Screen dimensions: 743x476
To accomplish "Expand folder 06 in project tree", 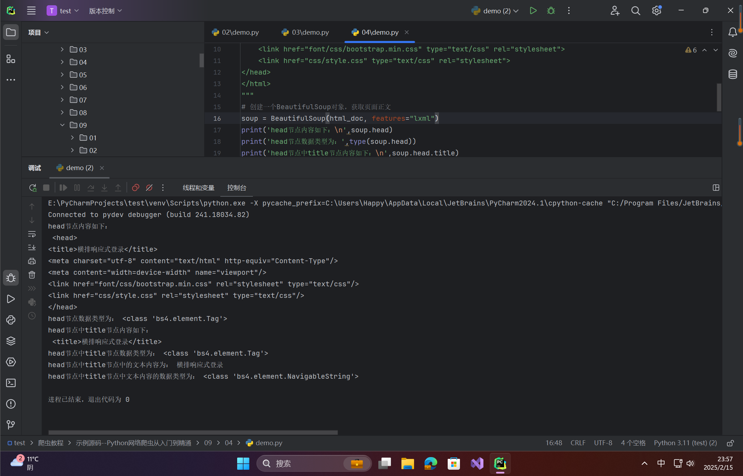I will [62, 87].
